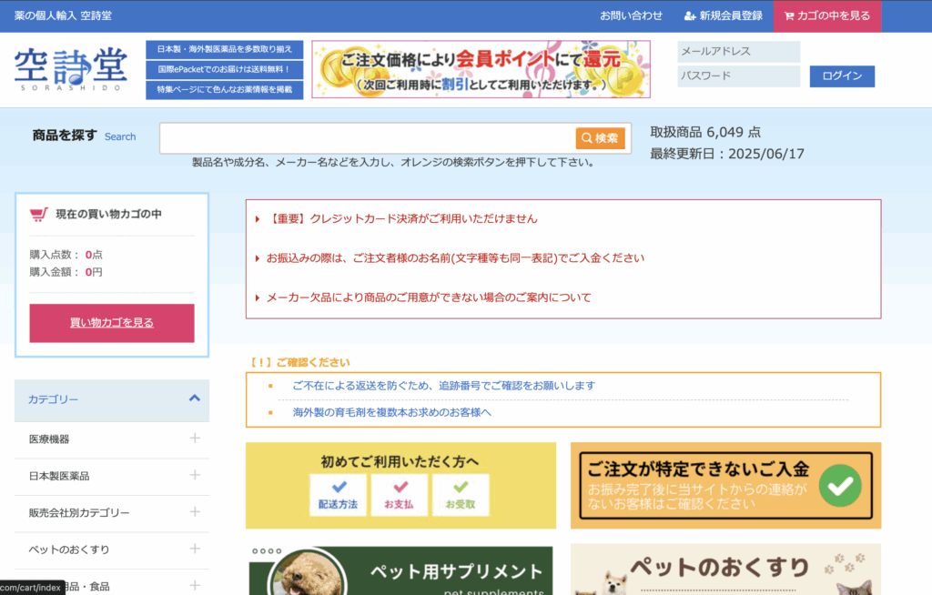Click the 検索 search button
Image resolution: width=932 pixels, height=595 pixels.
click(601, 138)
